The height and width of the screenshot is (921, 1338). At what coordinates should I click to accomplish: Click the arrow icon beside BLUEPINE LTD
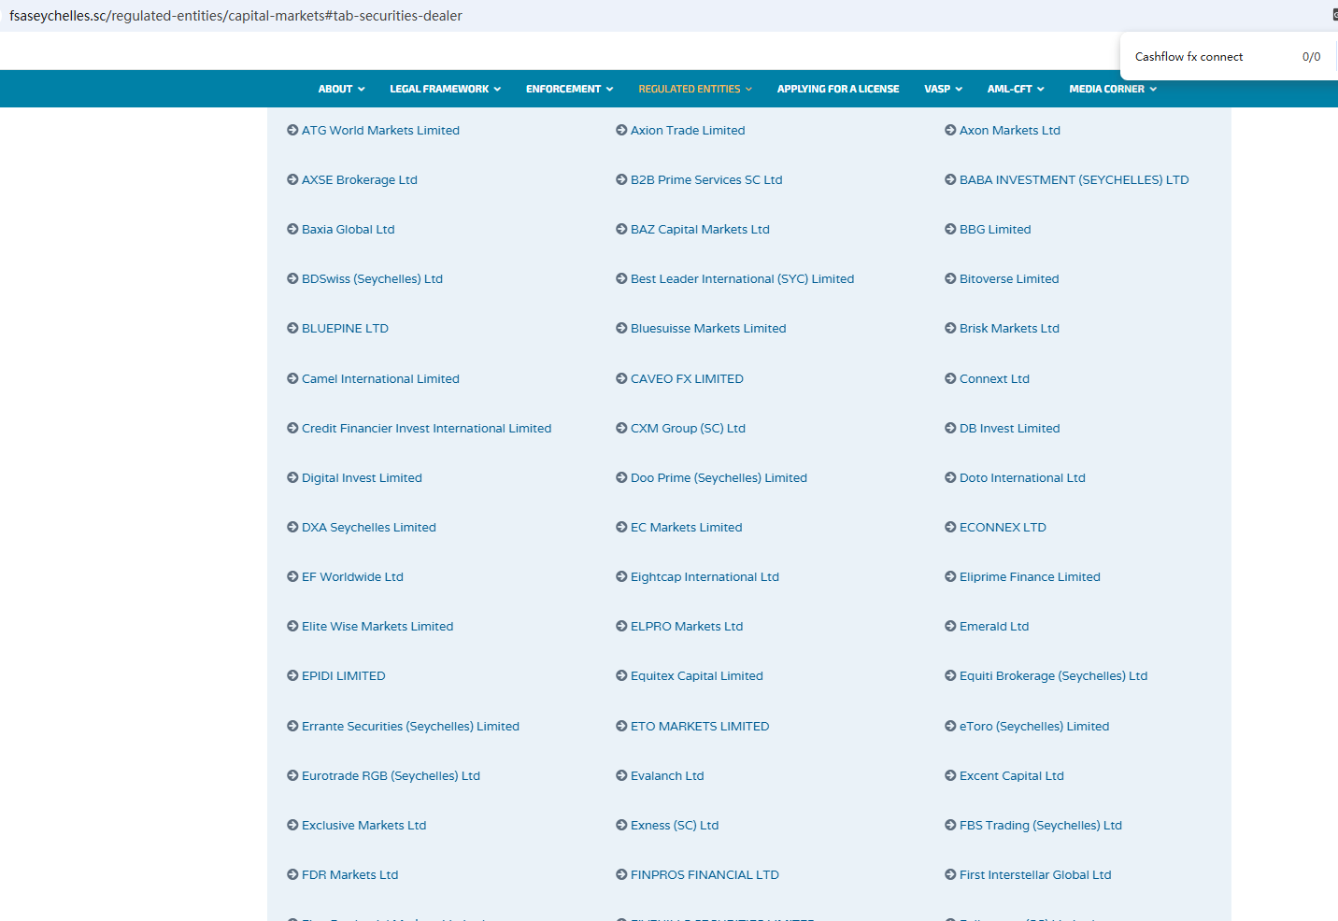tap(292, 329)
